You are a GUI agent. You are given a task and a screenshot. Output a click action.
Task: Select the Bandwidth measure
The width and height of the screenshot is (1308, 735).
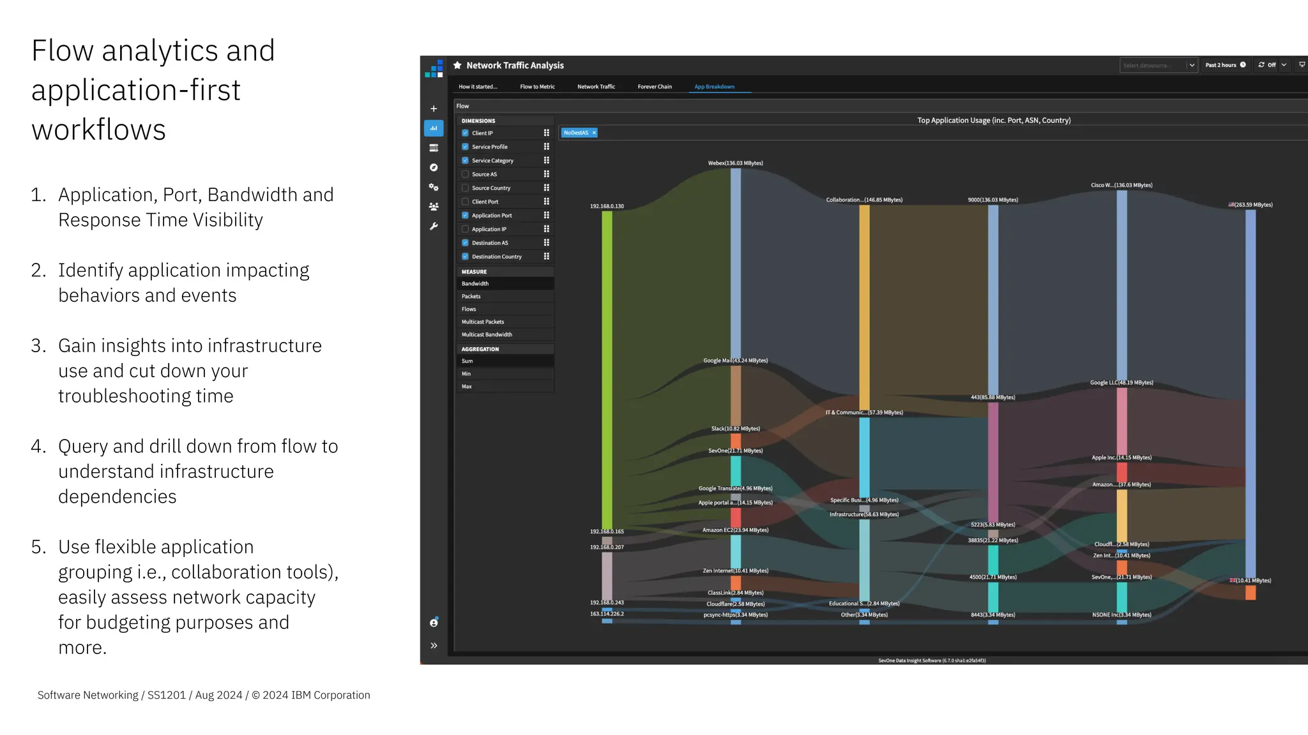tap(505, 283)
